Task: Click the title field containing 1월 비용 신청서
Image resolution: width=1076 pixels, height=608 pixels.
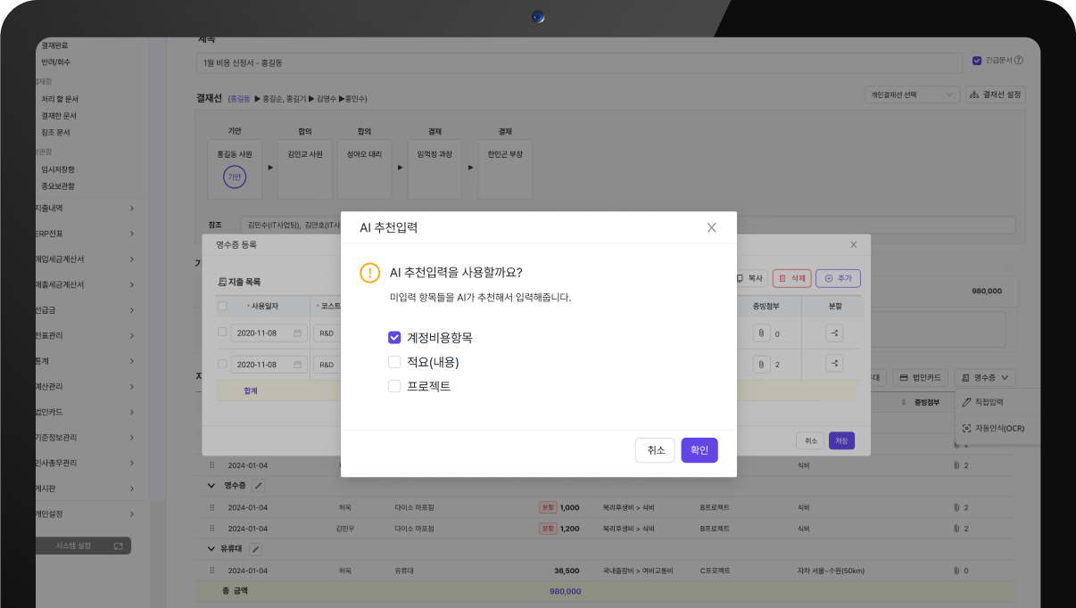Action: pos(446,62)
